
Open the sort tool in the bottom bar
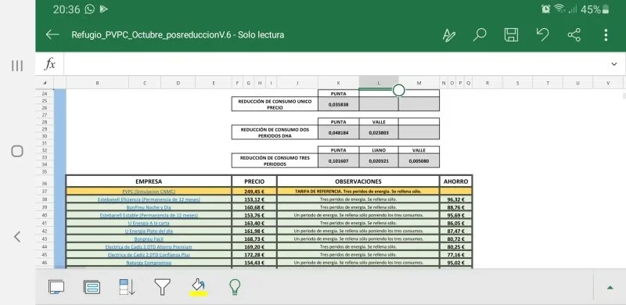point(127,287)
